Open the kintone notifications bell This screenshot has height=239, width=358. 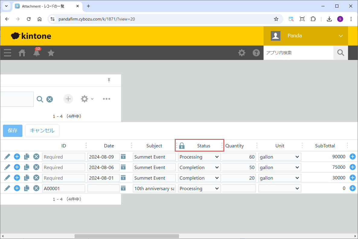coord(37,53)
